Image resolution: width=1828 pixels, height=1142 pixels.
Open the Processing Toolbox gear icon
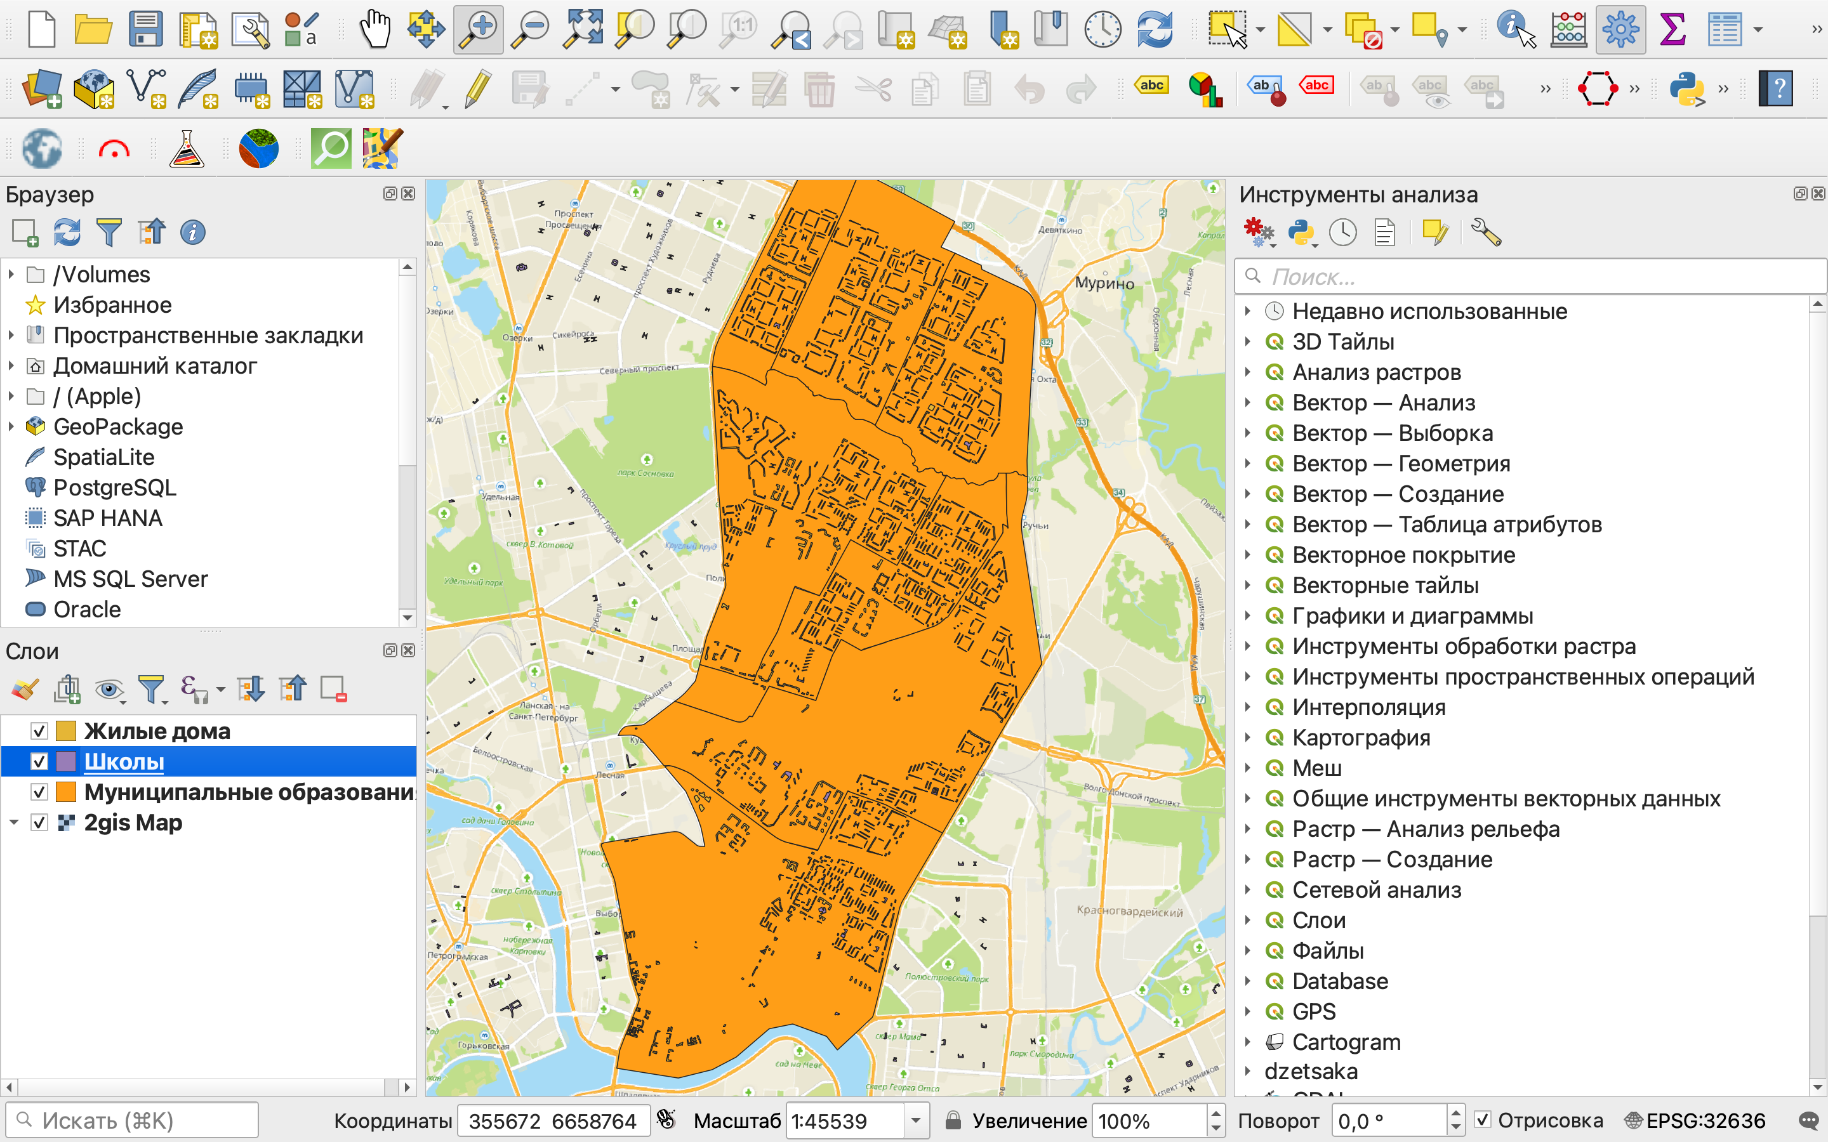(1620, 29)
